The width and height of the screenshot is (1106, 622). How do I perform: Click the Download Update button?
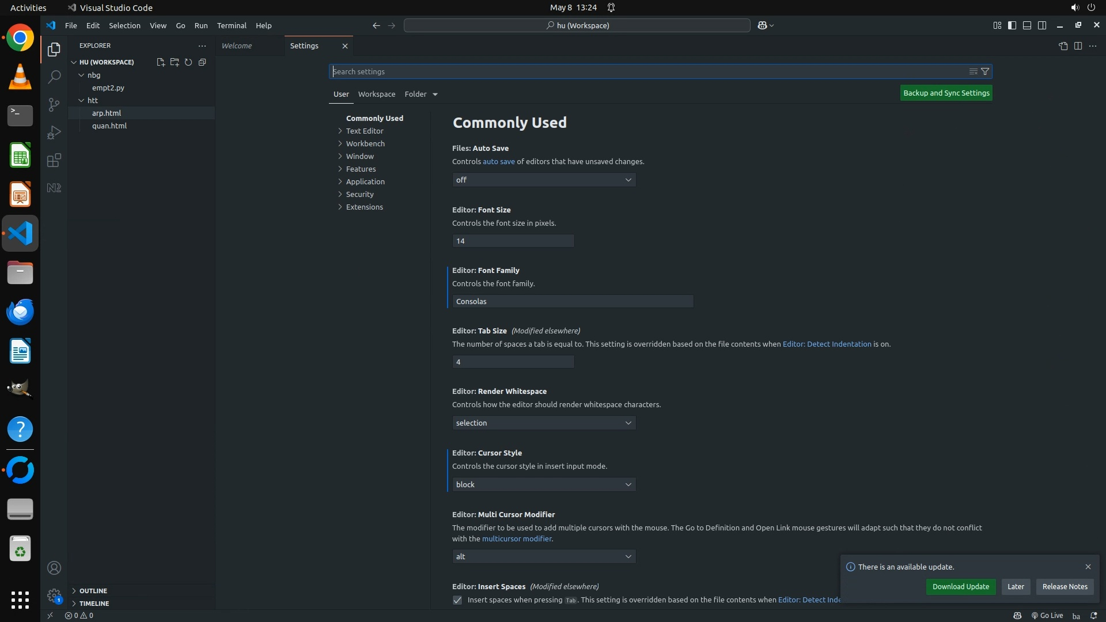tap(960, 587)
